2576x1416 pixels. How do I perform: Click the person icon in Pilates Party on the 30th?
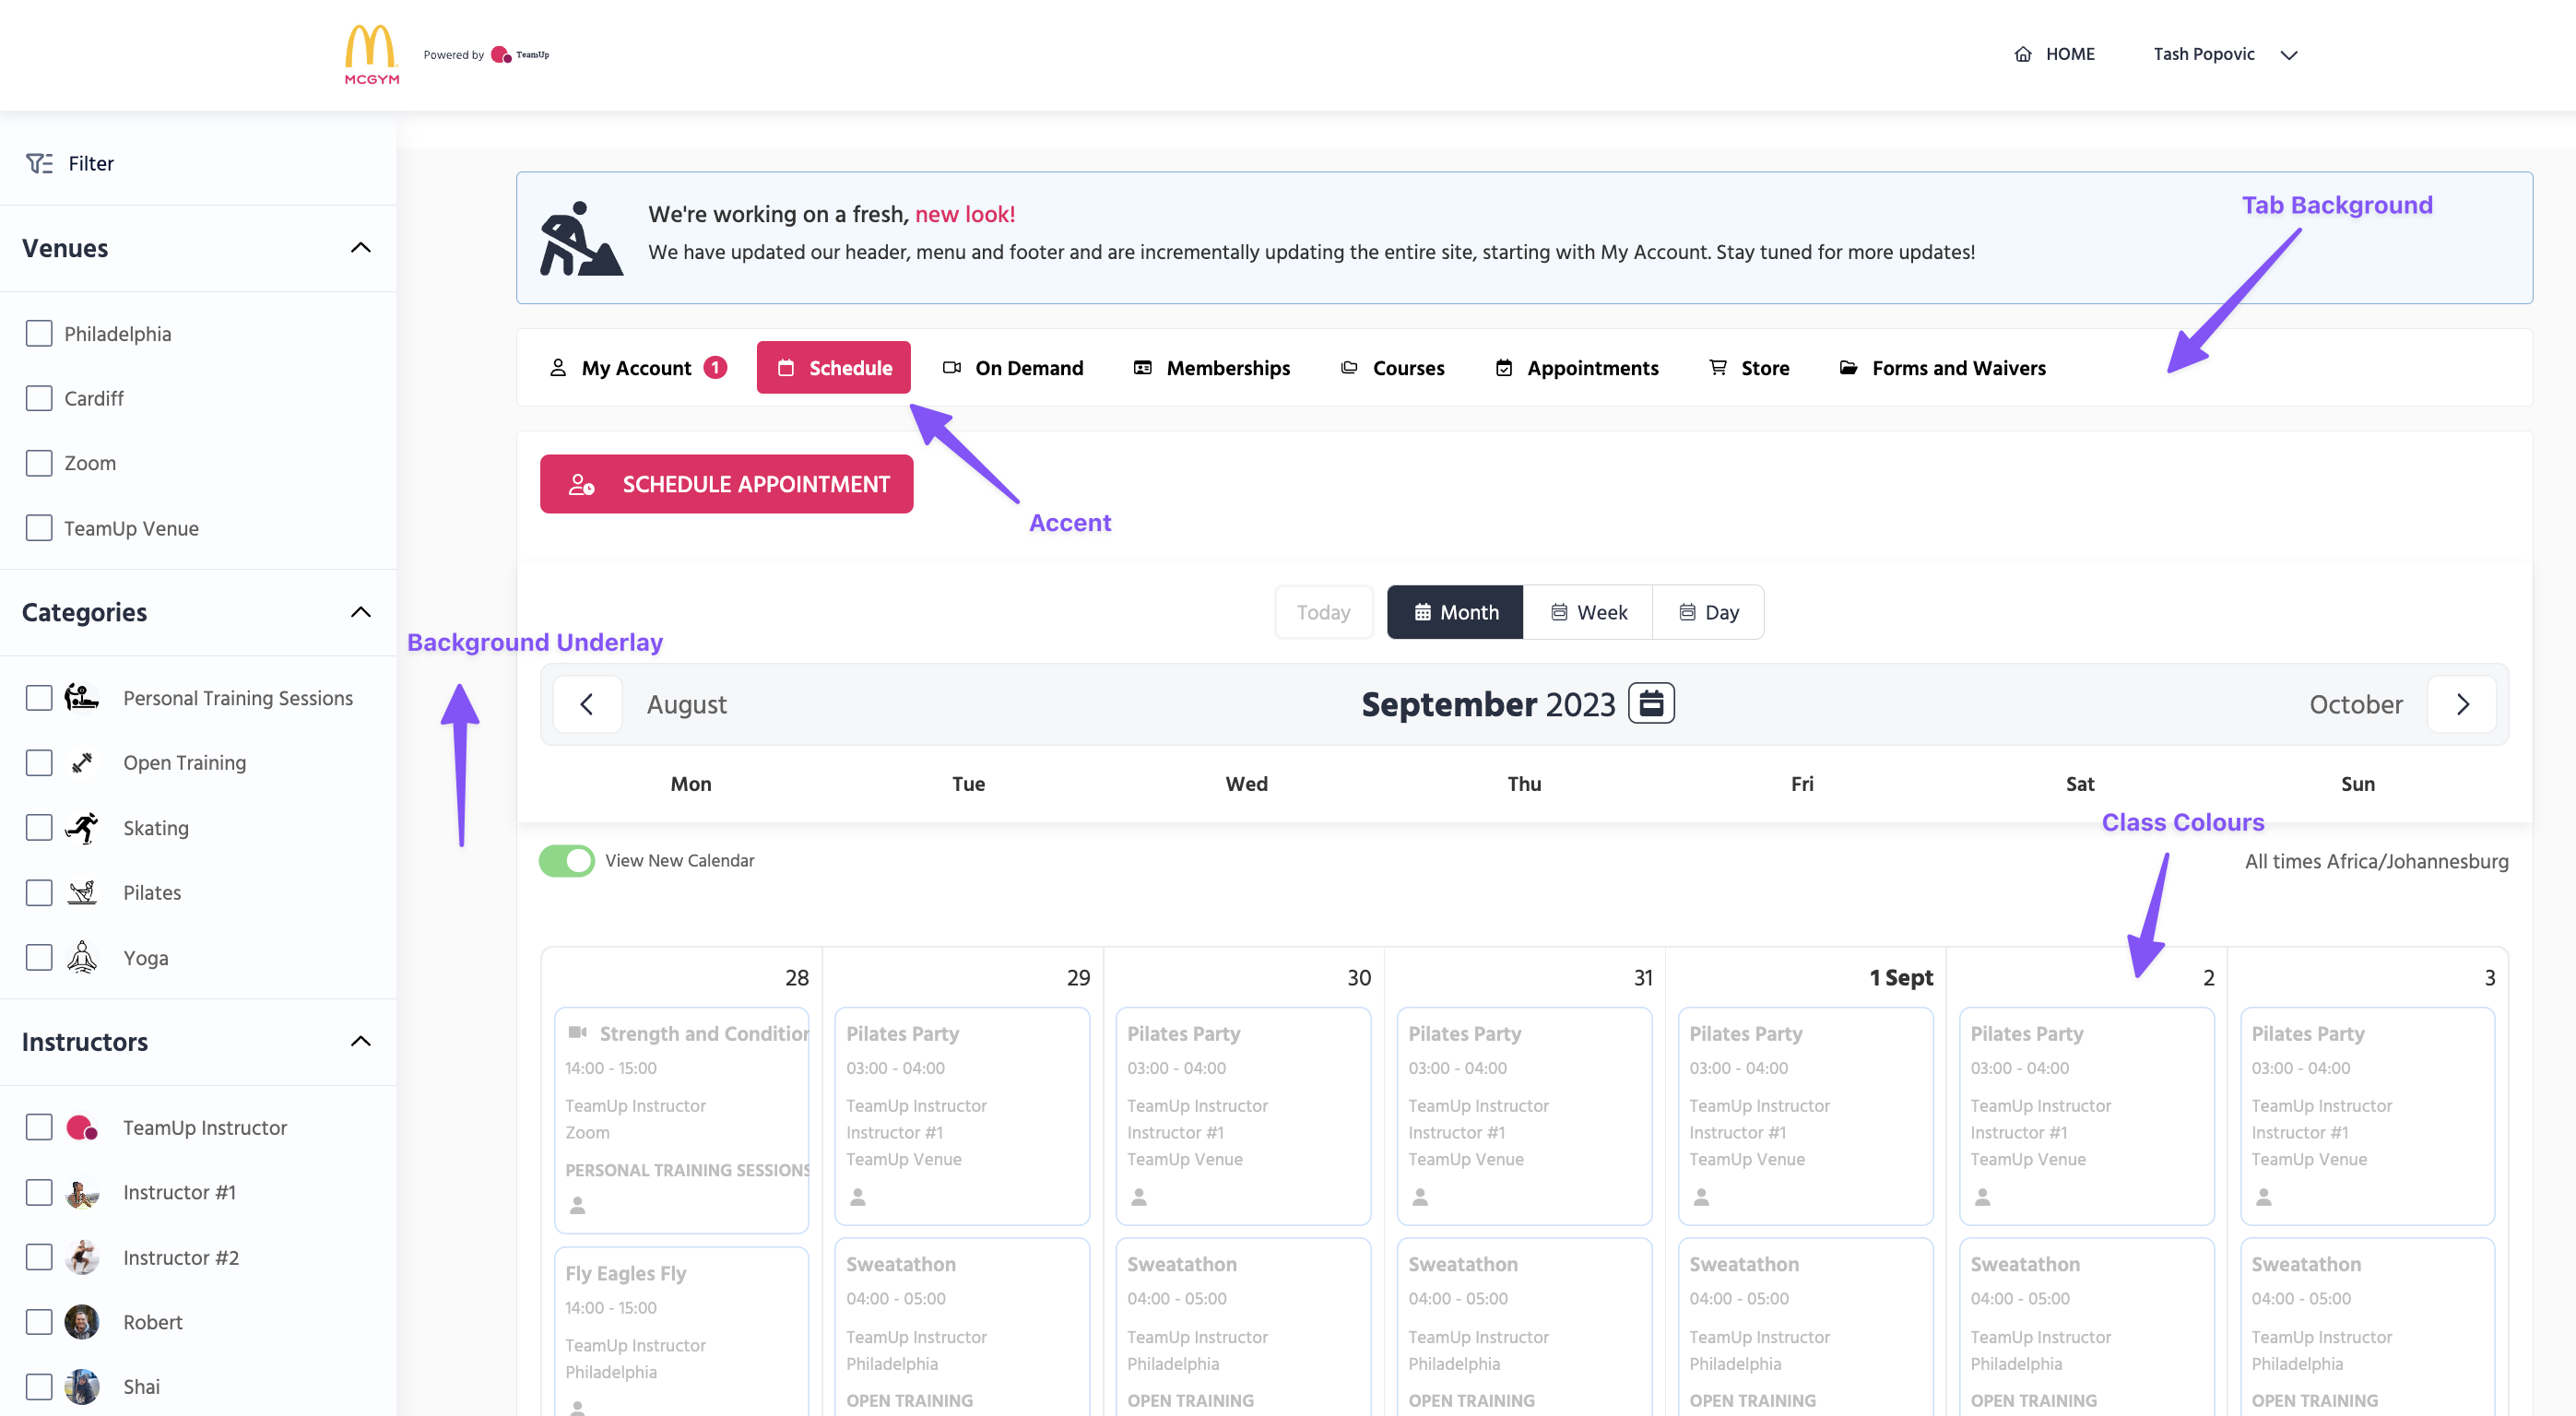1139,1196
